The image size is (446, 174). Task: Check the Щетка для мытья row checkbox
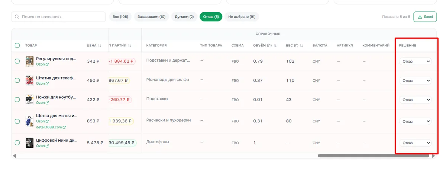point(17,121)
